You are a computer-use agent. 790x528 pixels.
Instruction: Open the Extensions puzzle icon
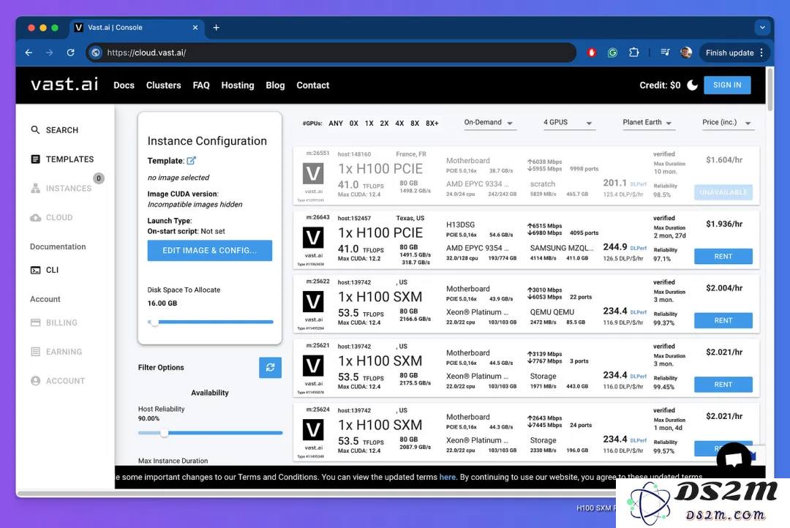coord(633,53)
